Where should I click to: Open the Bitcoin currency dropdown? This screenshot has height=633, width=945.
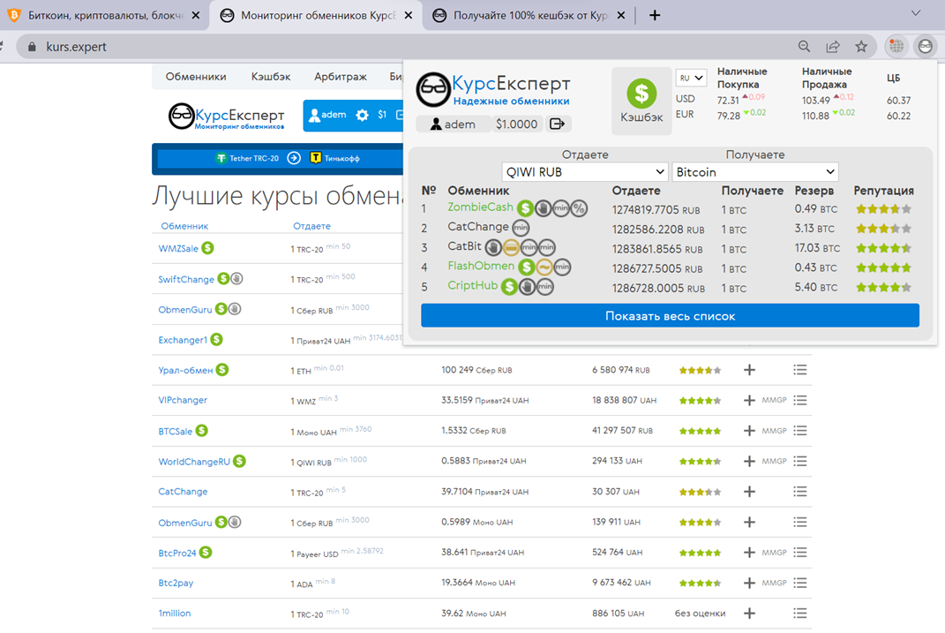tap(755, 172)
